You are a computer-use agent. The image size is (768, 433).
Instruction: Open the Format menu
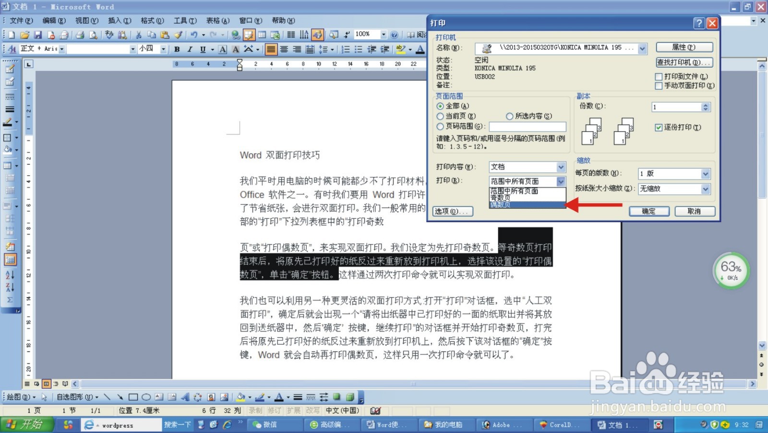(152, 21)
